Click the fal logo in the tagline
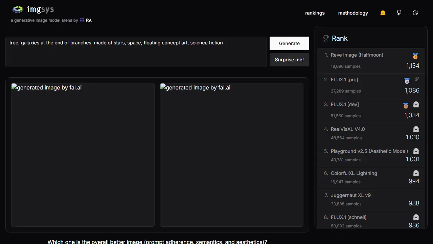Image resolution: width=433 pixels, height=244 pixels. coord(86,20)
